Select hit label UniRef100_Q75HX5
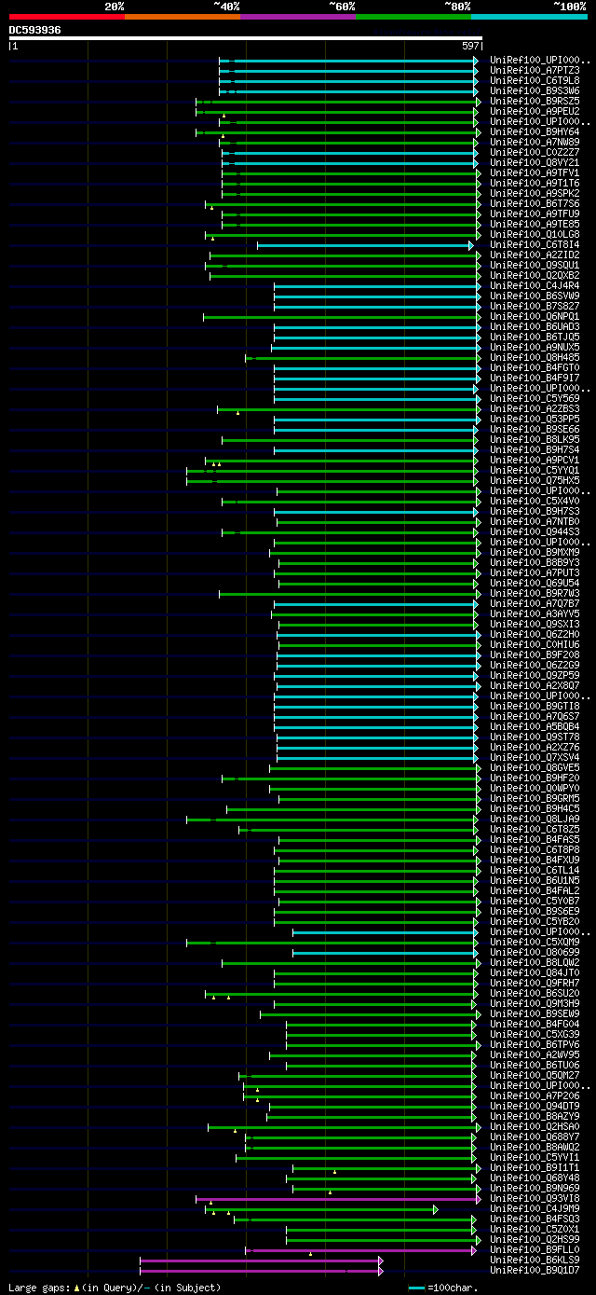The height and width of the screenshot is (1295, 596). pyautogui.click(x=535, y=480)
